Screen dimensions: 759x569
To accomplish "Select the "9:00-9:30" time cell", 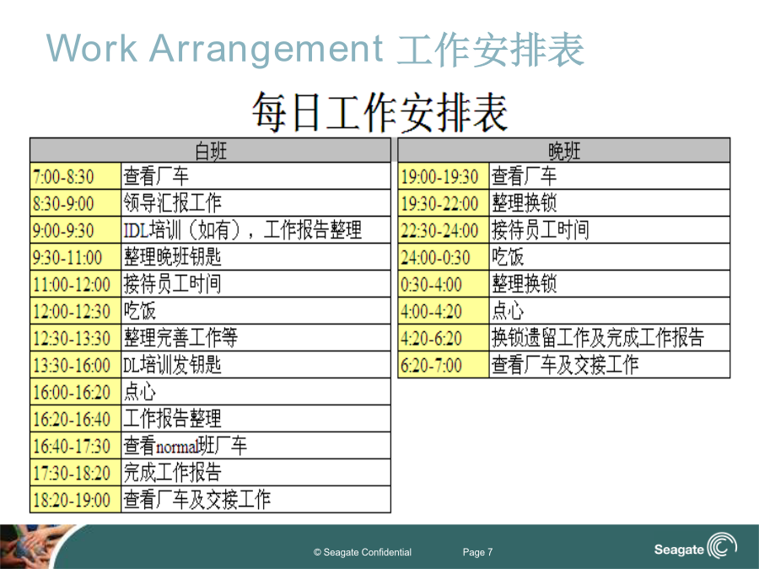I will [76, 230].
